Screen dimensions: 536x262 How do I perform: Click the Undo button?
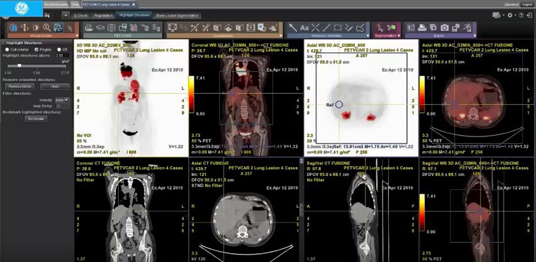tap(55, 87)
